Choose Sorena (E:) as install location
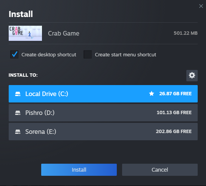Image resolution: width=206 pixels, height=186 pixels. pyautogui.click(x=103, y=132)
